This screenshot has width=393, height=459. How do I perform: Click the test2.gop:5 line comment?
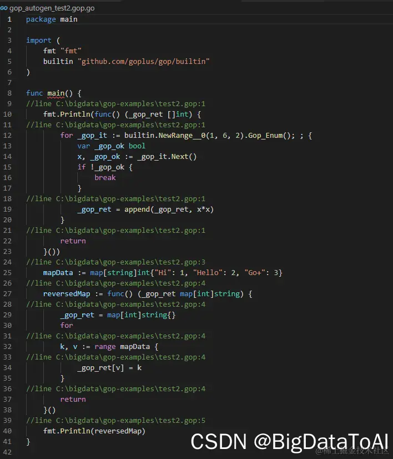tap(116, 421)
